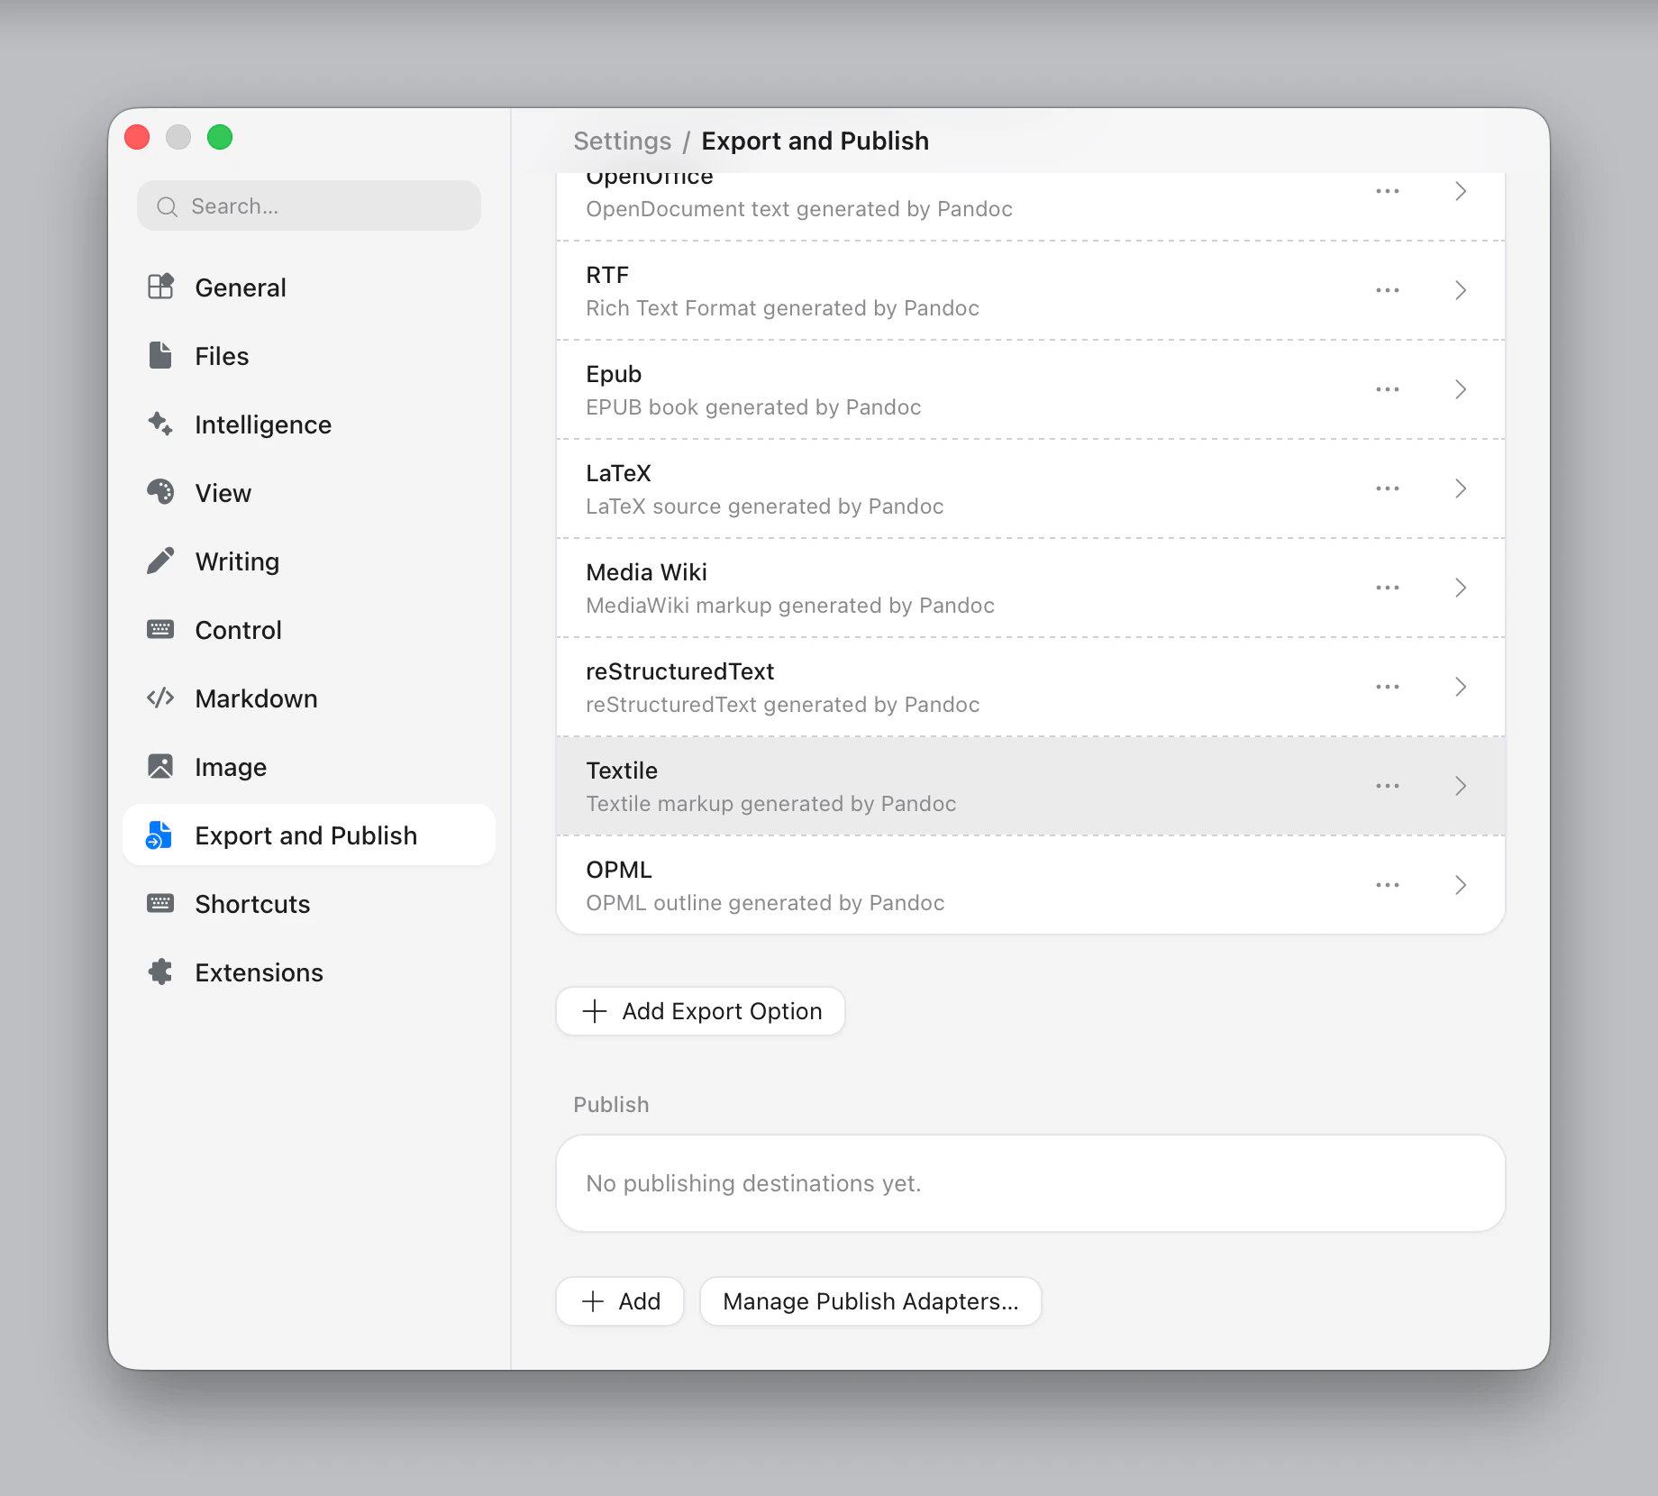Click the View palette icon
Image resolution: width=1658 pixels, height=1496 pixels.
click(160, 493)
